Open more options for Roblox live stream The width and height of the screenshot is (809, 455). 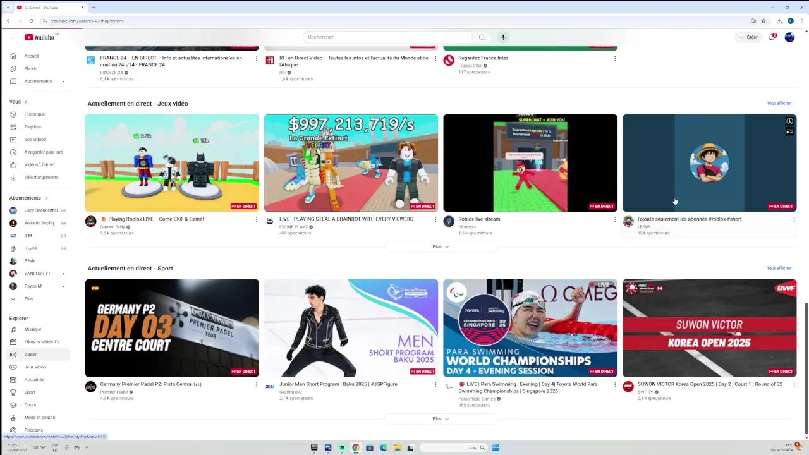[614, 219]
